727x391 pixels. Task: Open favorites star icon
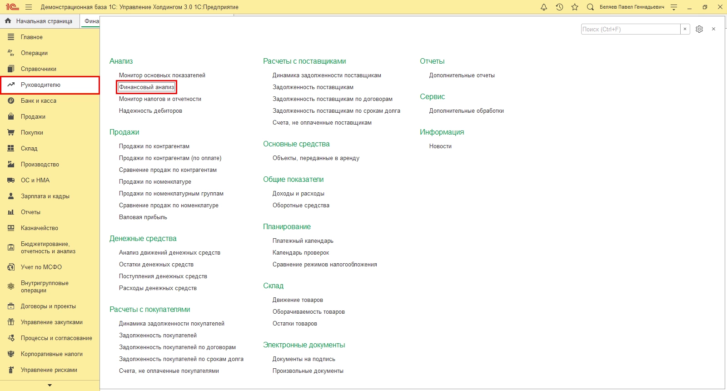(x=575, y=7)
